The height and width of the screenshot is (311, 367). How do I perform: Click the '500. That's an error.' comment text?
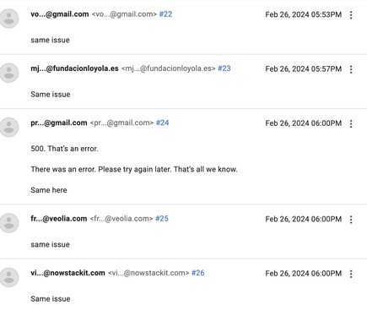click(x=64, y=149)
